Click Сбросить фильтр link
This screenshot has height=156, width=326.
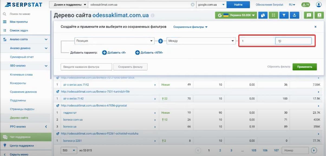click(x=279, y=67)
